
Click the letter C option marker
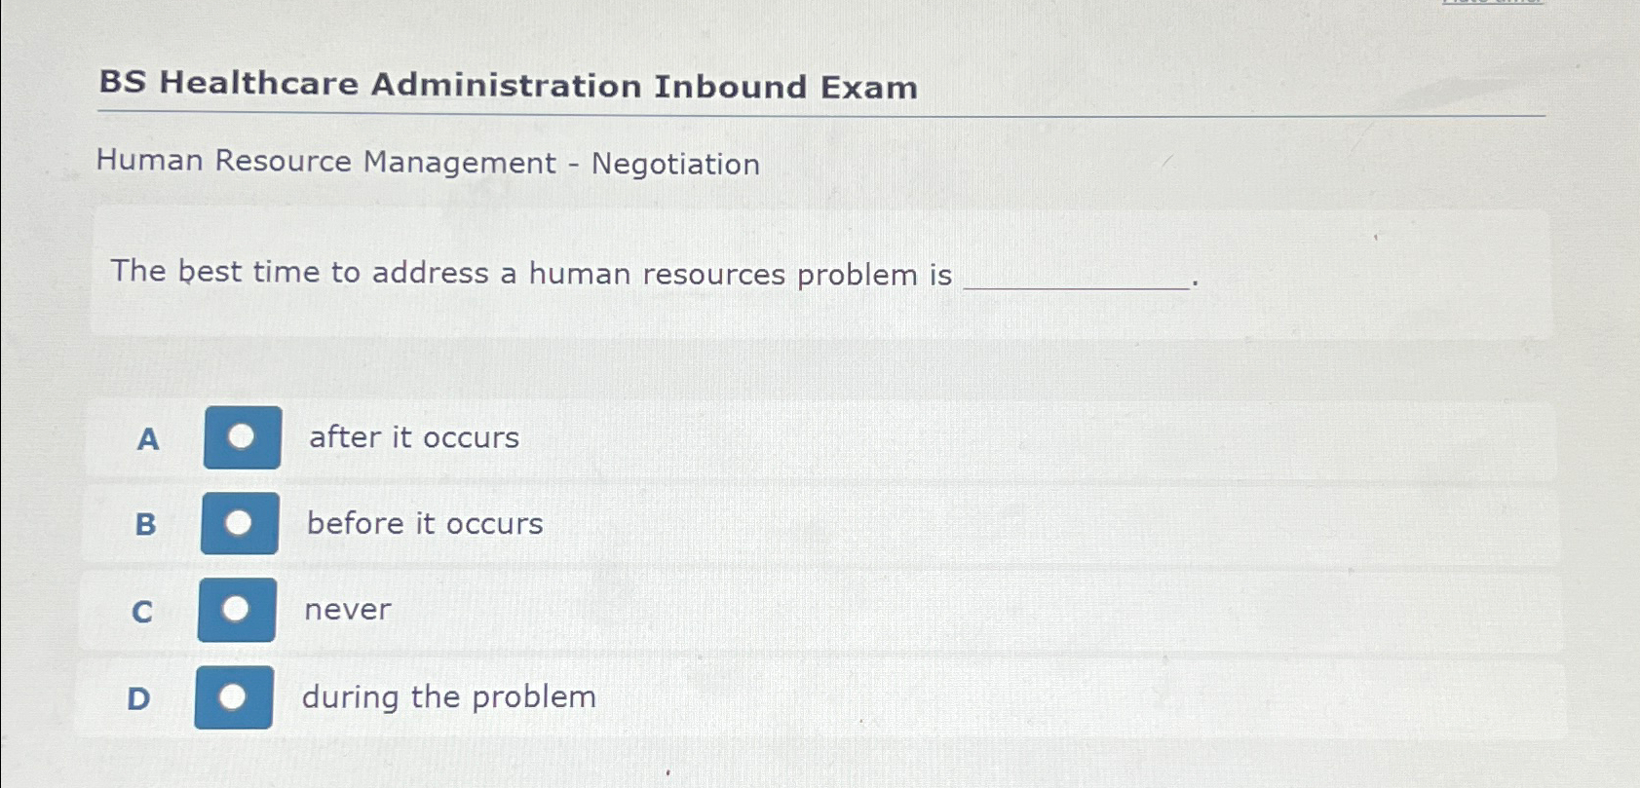(x=143, y=611)
